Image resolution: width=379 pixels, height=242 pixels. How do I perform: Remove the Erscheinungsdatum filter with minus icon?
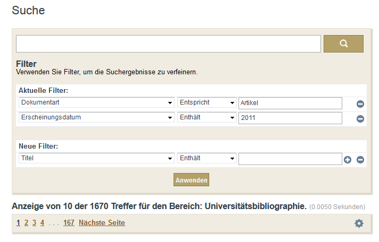pyautogui.click(x=360, y=119)
